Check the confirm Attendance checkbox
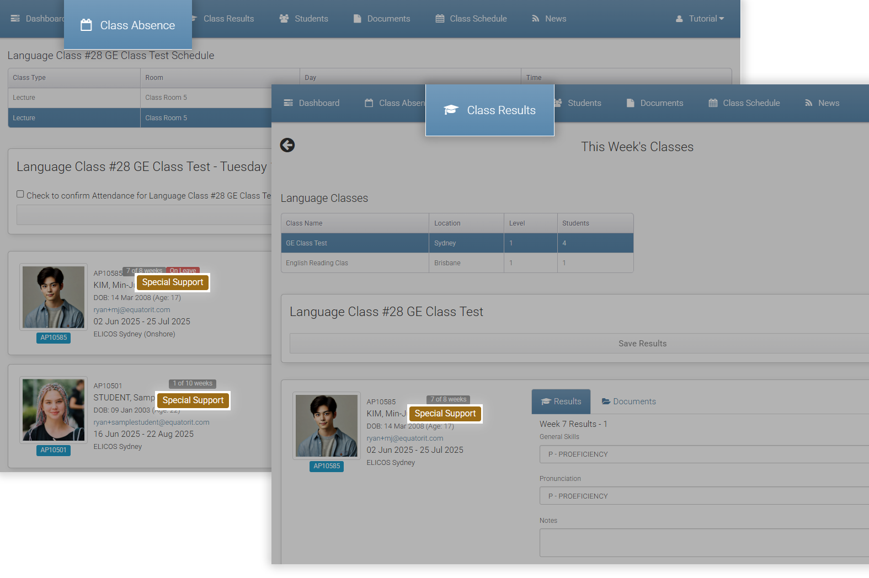The height and width of the screenshot is (578, 869). click(20, 194)
